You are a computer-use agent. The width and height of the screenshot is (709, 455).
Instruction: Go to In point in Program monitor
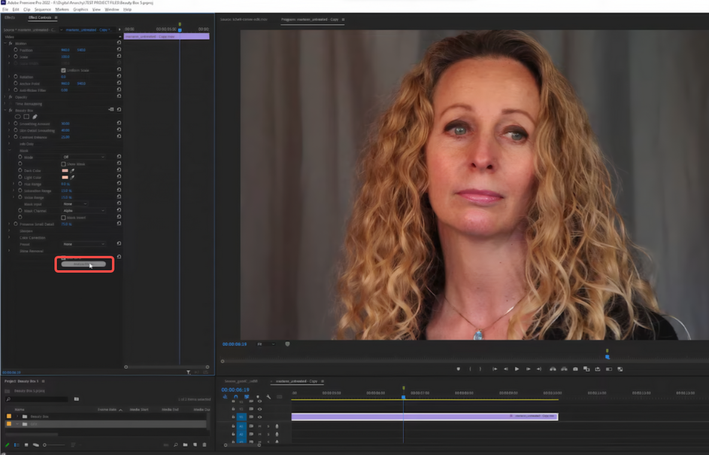pyautogui.click(x=495, y=370)
